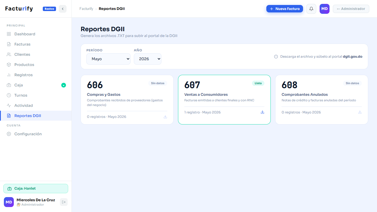The height and width of the screenshot is (212, 377).
Task: Click the Facturify logo
Action: [x=19, y=9]
